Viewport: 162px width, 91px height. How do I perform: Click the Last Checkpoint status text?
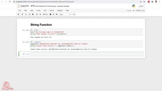click(46, 6)
